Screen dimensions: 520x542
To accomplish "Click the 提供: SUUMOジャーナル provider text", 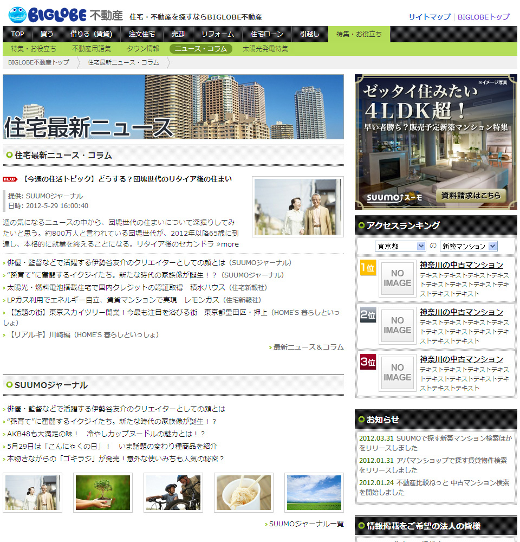I will (x=45, y=196).
